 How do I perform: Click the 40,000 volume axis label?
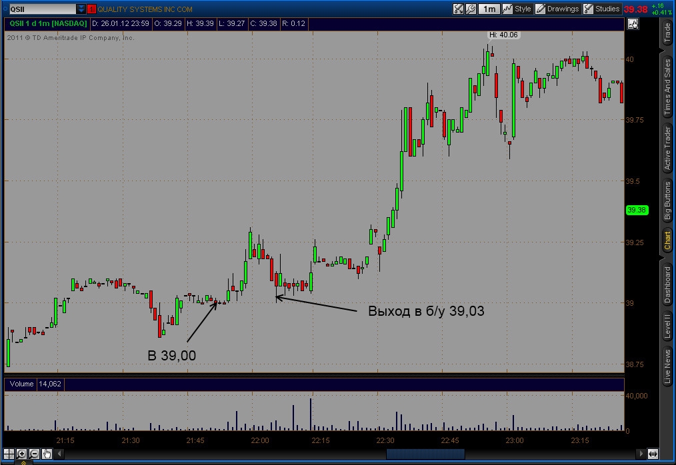[637, 396]
